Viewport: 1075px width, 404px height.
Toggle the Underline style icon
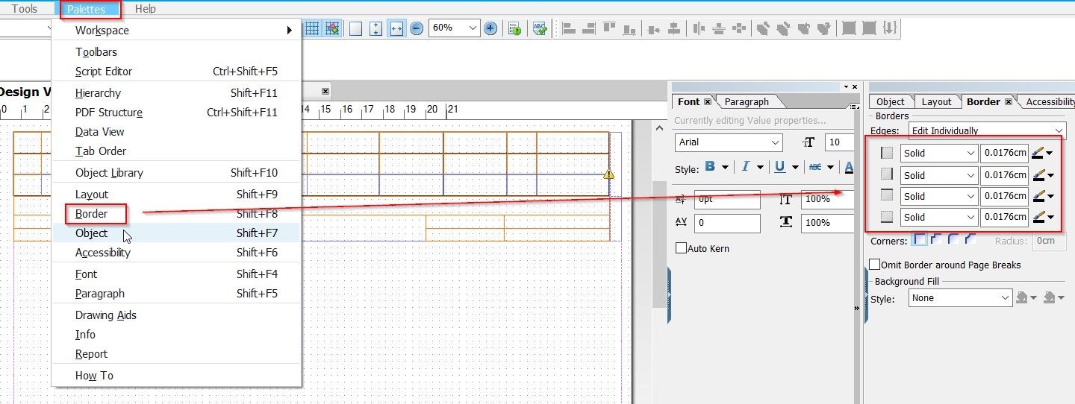[x=779, y=167]
